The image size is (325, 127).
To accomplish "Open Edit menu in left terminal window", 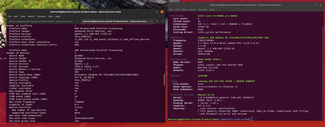I will click(16, 16).
